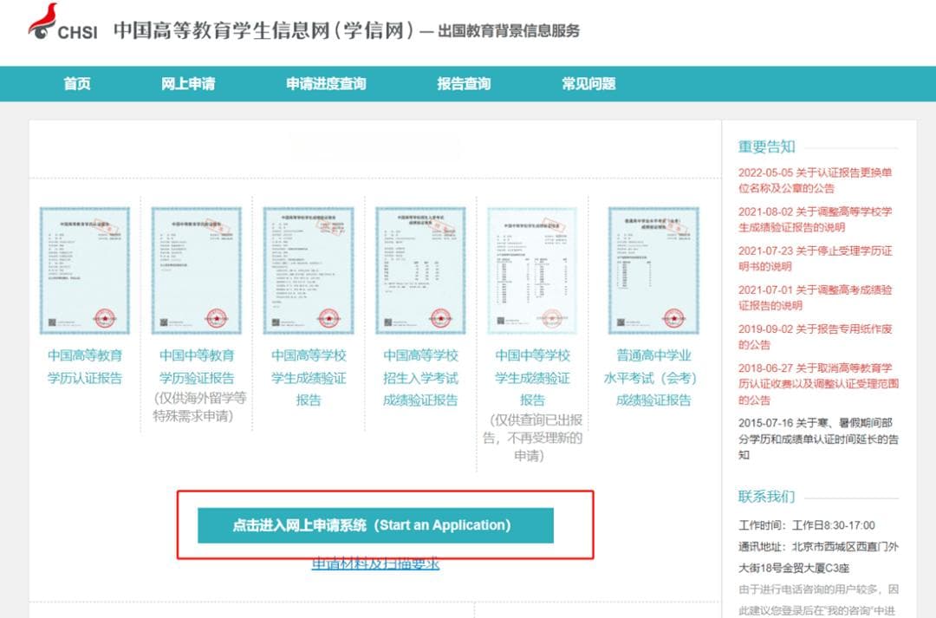Screen dimensions: 936x618
Task: Open the 中国中等学校学生成绩验证报告 sample thumbnail
Action: point(532,270)
